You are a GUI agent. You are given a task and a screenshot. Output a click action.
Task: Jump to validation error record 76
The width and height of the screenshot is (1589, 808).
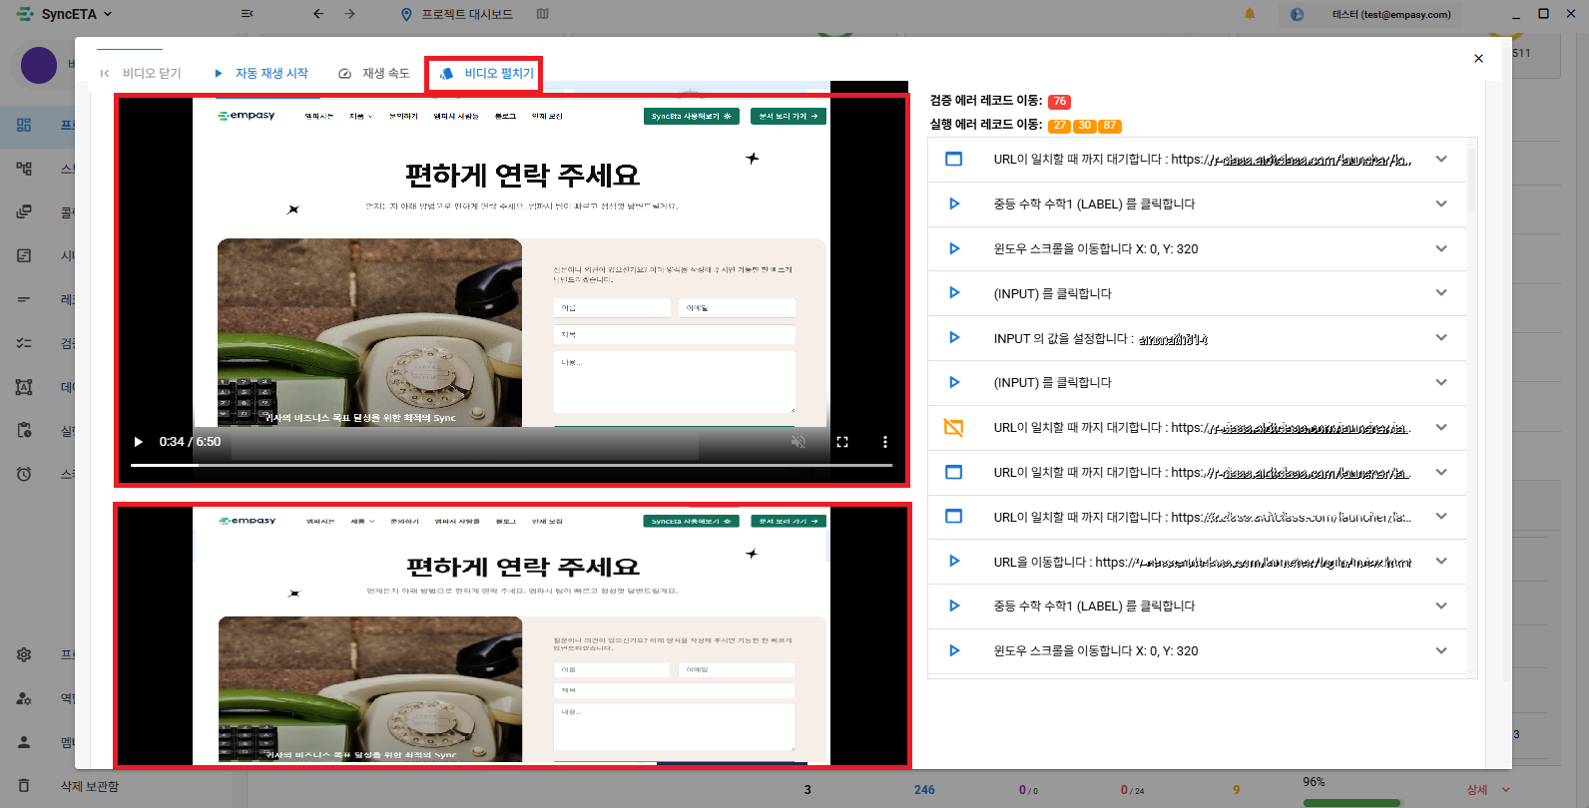coord(1059,102)
